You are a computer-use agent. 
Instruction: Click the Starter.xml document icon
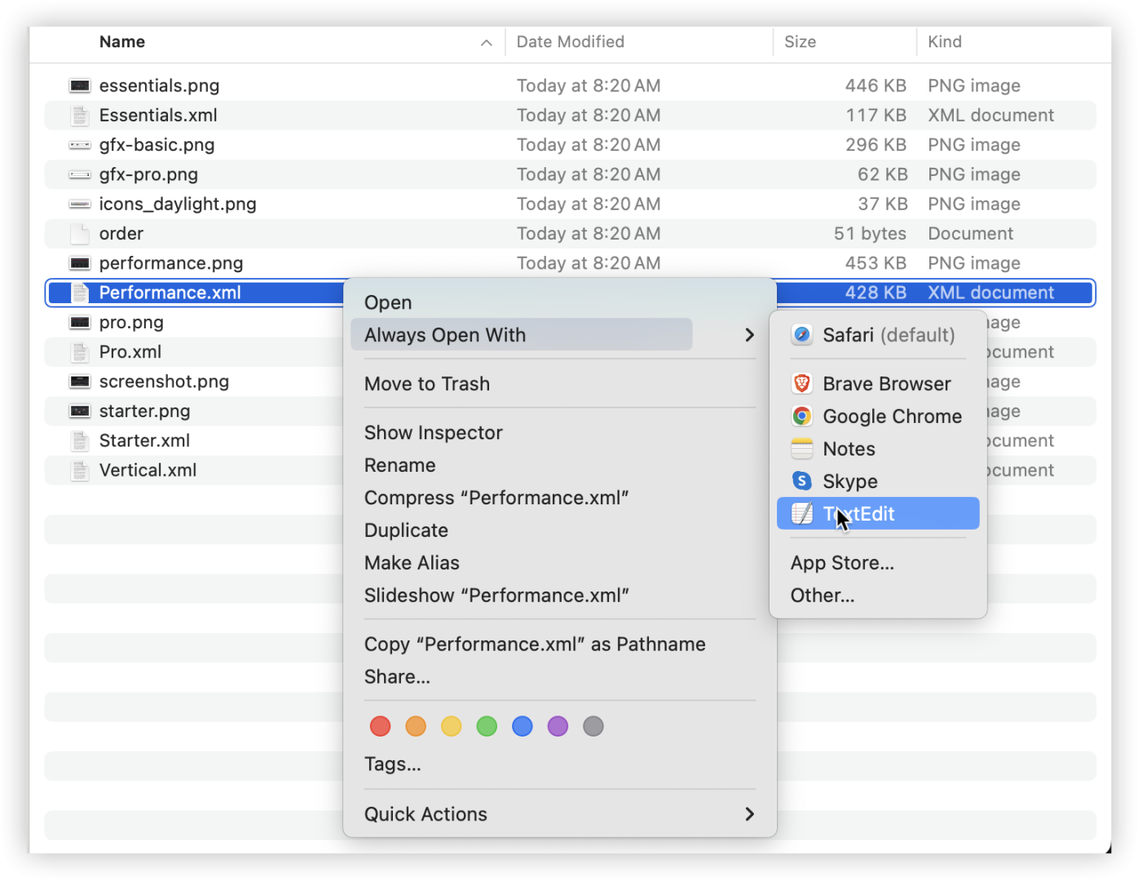(x=80, y=441)
